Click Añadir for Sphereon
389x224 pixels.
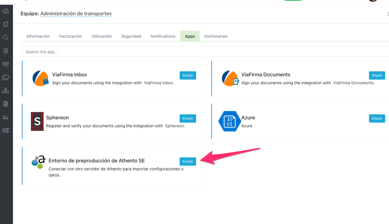coord(188,118)
